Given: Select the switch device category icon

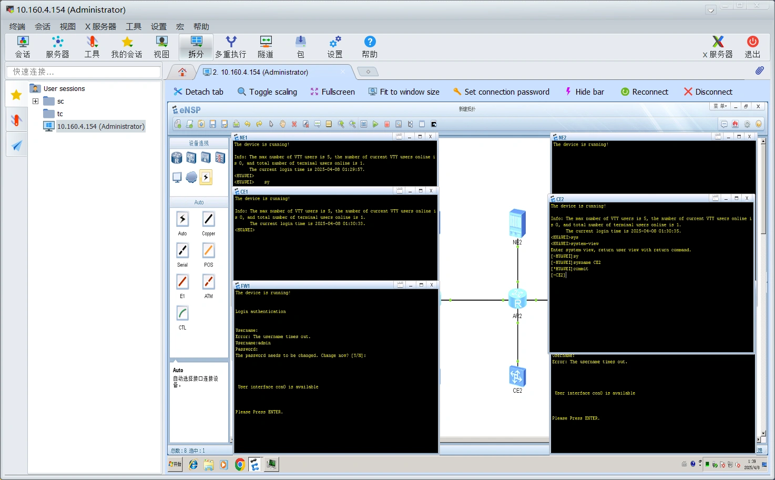Looking at the screenshot, I should (191, 157).
